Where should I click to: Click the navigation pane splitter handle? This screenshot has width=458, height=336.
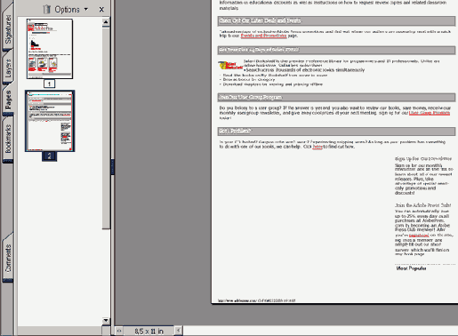click(113, 167)
